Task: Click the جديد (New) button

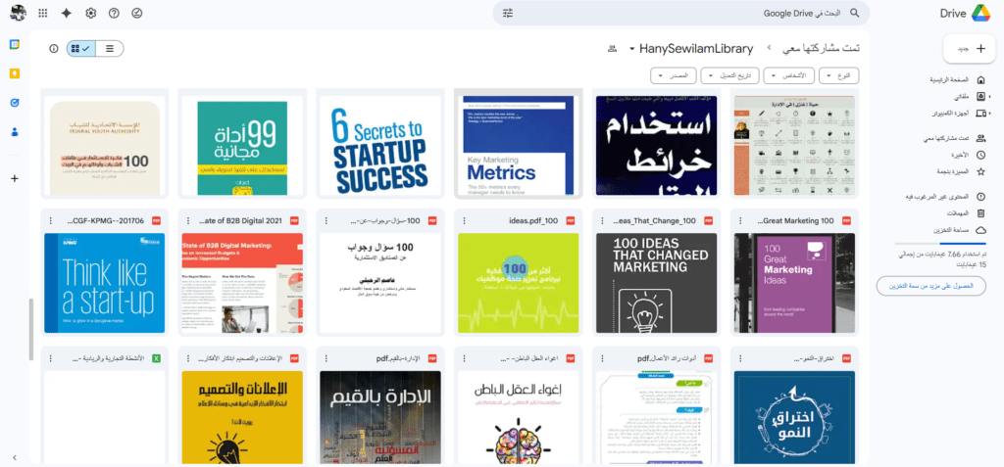Action: coord(970,48)
